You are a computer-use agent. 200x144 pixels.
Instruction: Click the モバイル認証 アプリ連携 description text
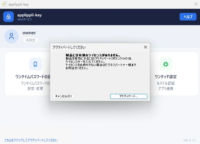pos(166,86)
